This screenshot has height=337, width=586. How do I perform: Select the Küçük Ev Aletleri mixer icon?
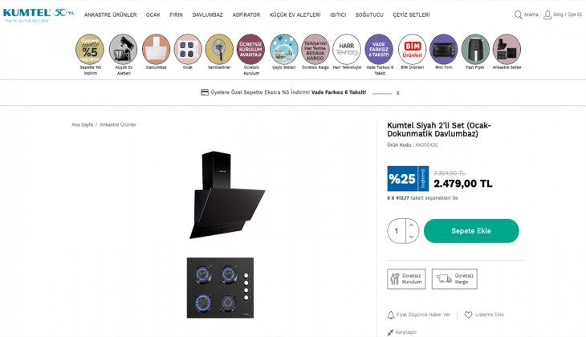(x=123, y=49)
